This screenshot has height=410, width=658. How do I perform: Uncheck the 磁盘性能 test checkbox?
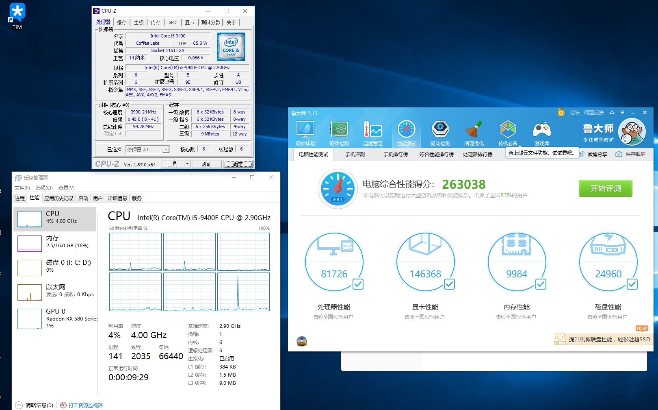pyautogui.click(x=632, y=284)
